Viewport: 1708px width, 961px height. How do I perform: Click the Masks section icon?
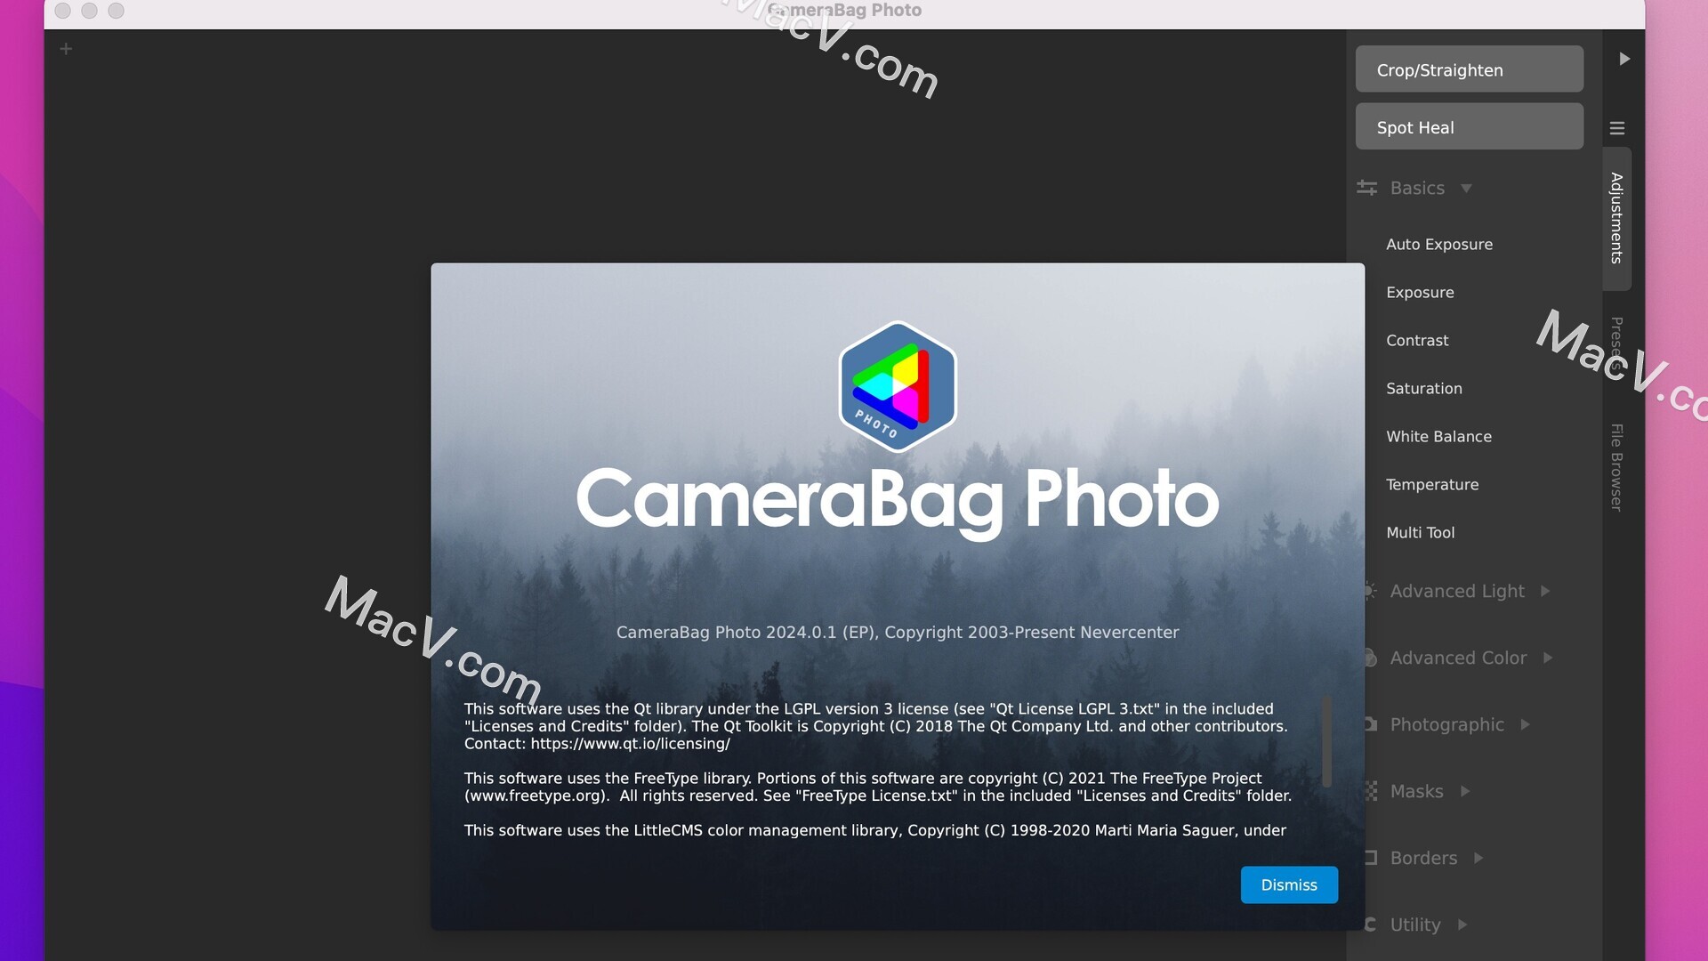[1370, 791]
